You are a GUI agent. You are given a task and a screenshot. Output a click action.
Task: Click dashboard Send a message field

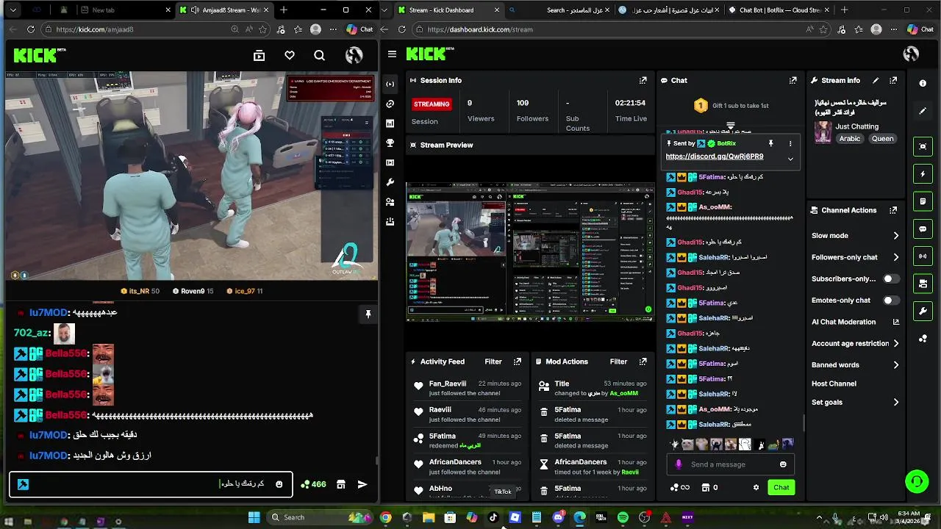(729, 464)
